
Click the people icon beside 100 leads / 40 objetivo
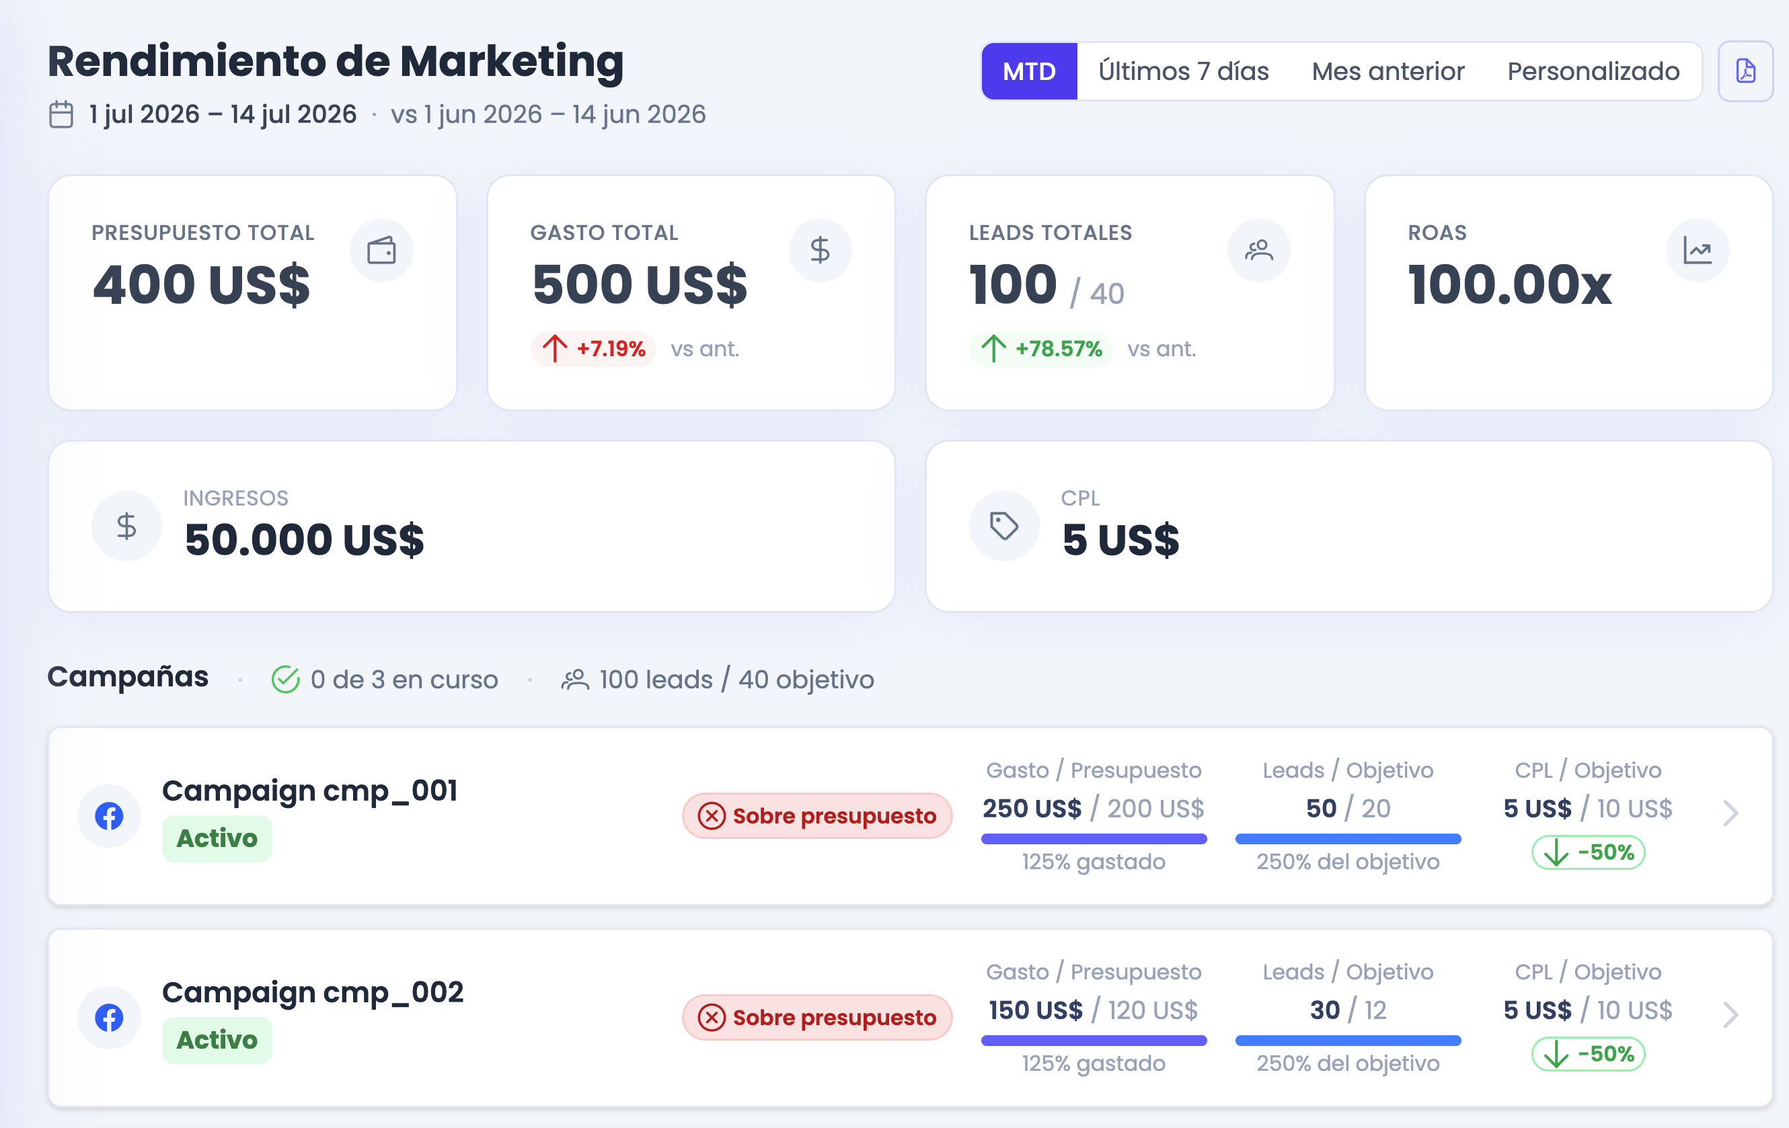tap(575, 680)
